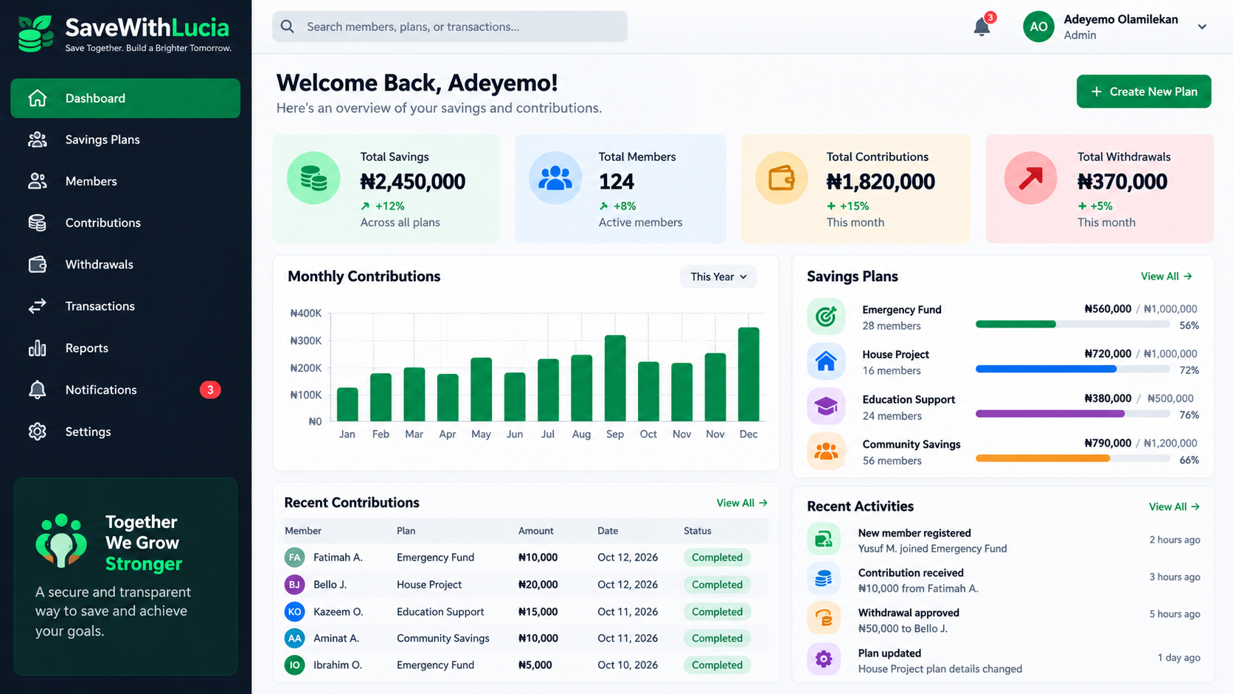Open the notification bell in header
Screen dimensions: 1233x694
point(982,27)
